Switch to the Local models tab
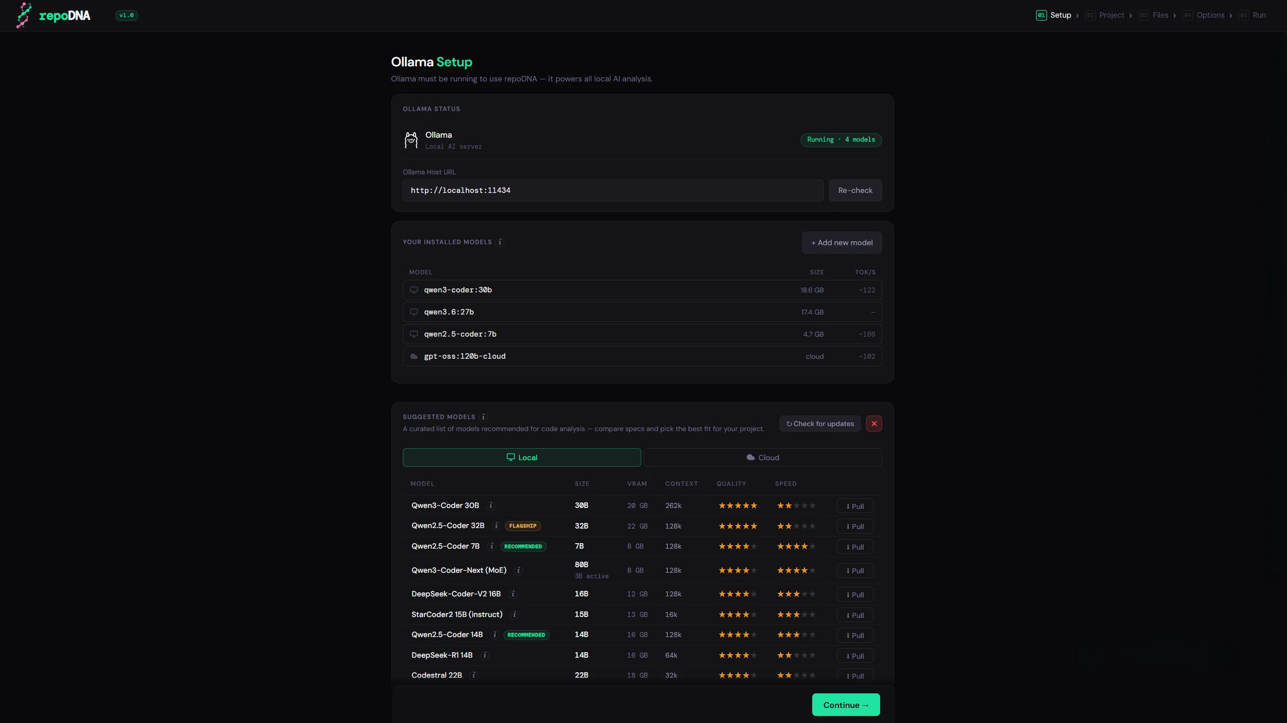Image resolution: width=1287 pixels, height=723 pixels. [x=522, y=457]
